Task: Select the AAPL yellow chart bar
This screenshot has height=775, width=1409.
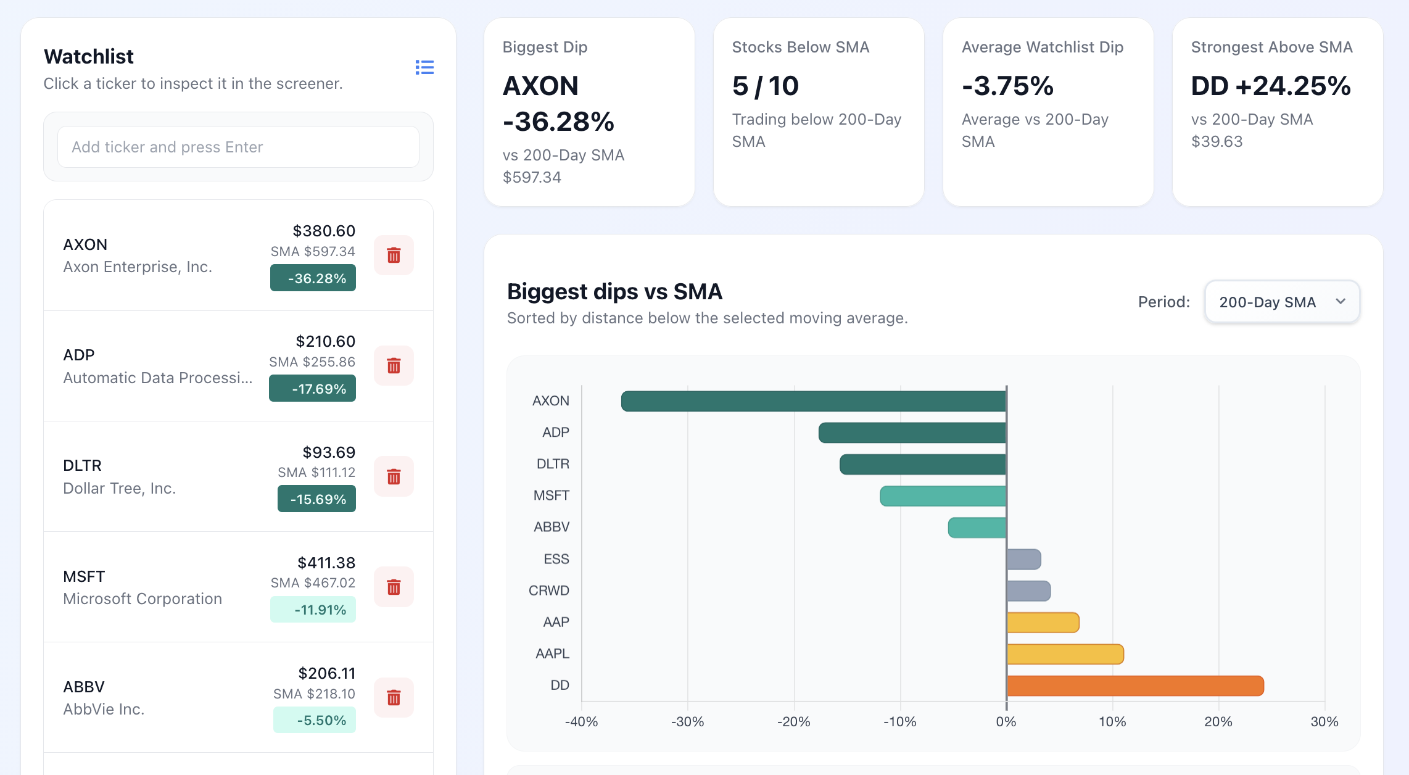Action: click(x=1065, y=654)
